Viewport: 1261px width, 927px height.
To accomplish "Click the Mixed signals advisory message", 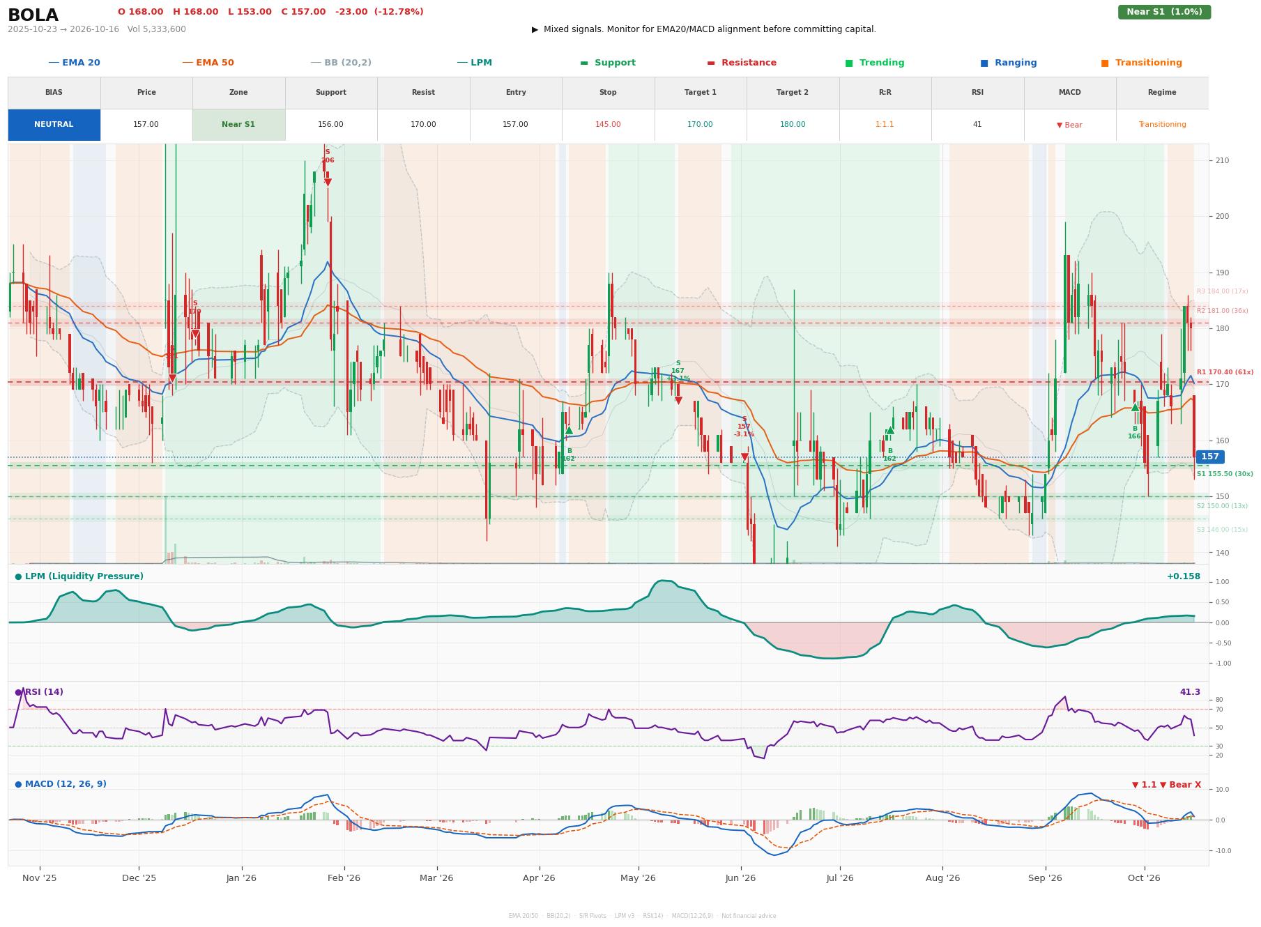I will coord(704,29).
